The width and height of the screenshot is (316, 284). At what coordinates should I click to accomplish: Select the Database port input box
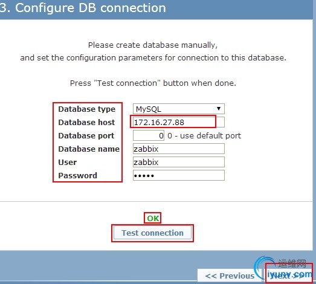(x=149, y=135)
